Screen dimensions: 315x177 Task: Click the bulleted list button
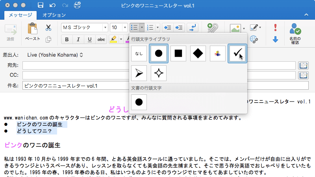click(x=134, y=28)
